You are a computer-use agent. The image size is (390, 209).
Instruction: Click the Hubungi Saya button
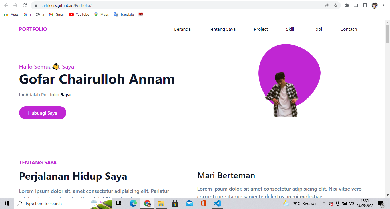[43, 113]
